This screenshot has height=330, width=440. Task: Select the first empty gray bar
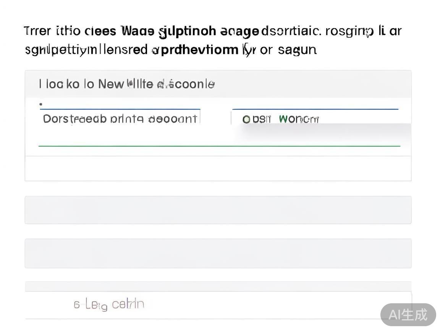pos(218,210)
